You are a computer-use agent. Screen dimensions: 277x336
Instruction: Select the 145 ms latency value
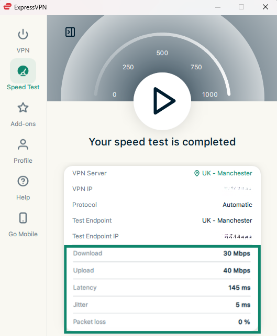click(239, 288)
